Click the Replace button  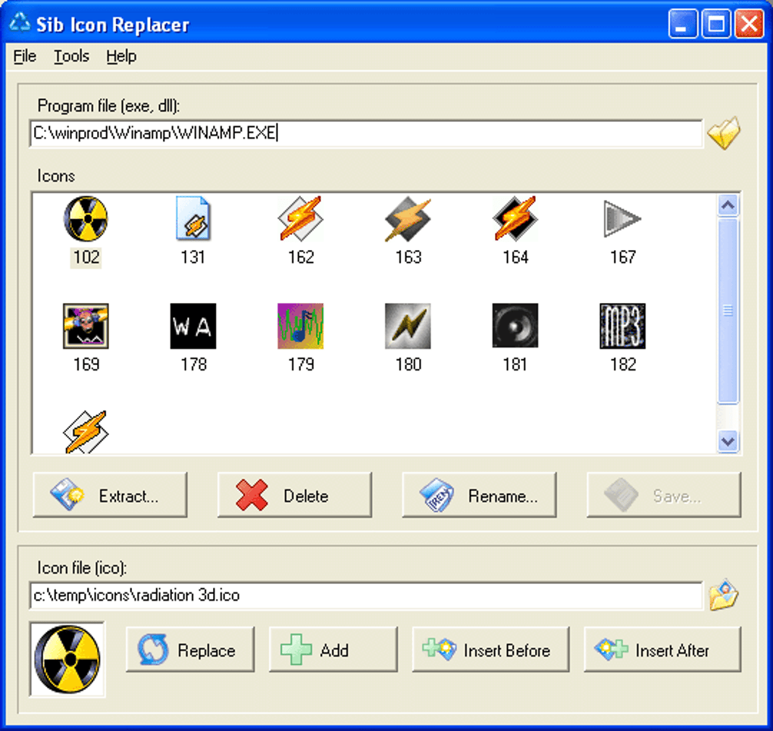pos(189,650)
